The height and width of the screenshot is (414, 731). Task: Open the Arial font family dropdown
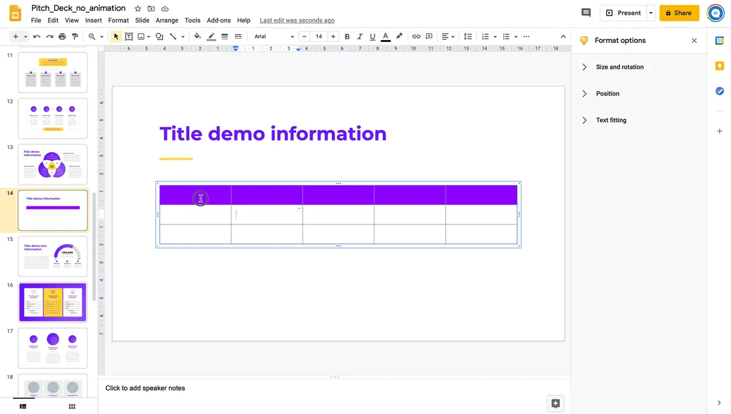274,37
